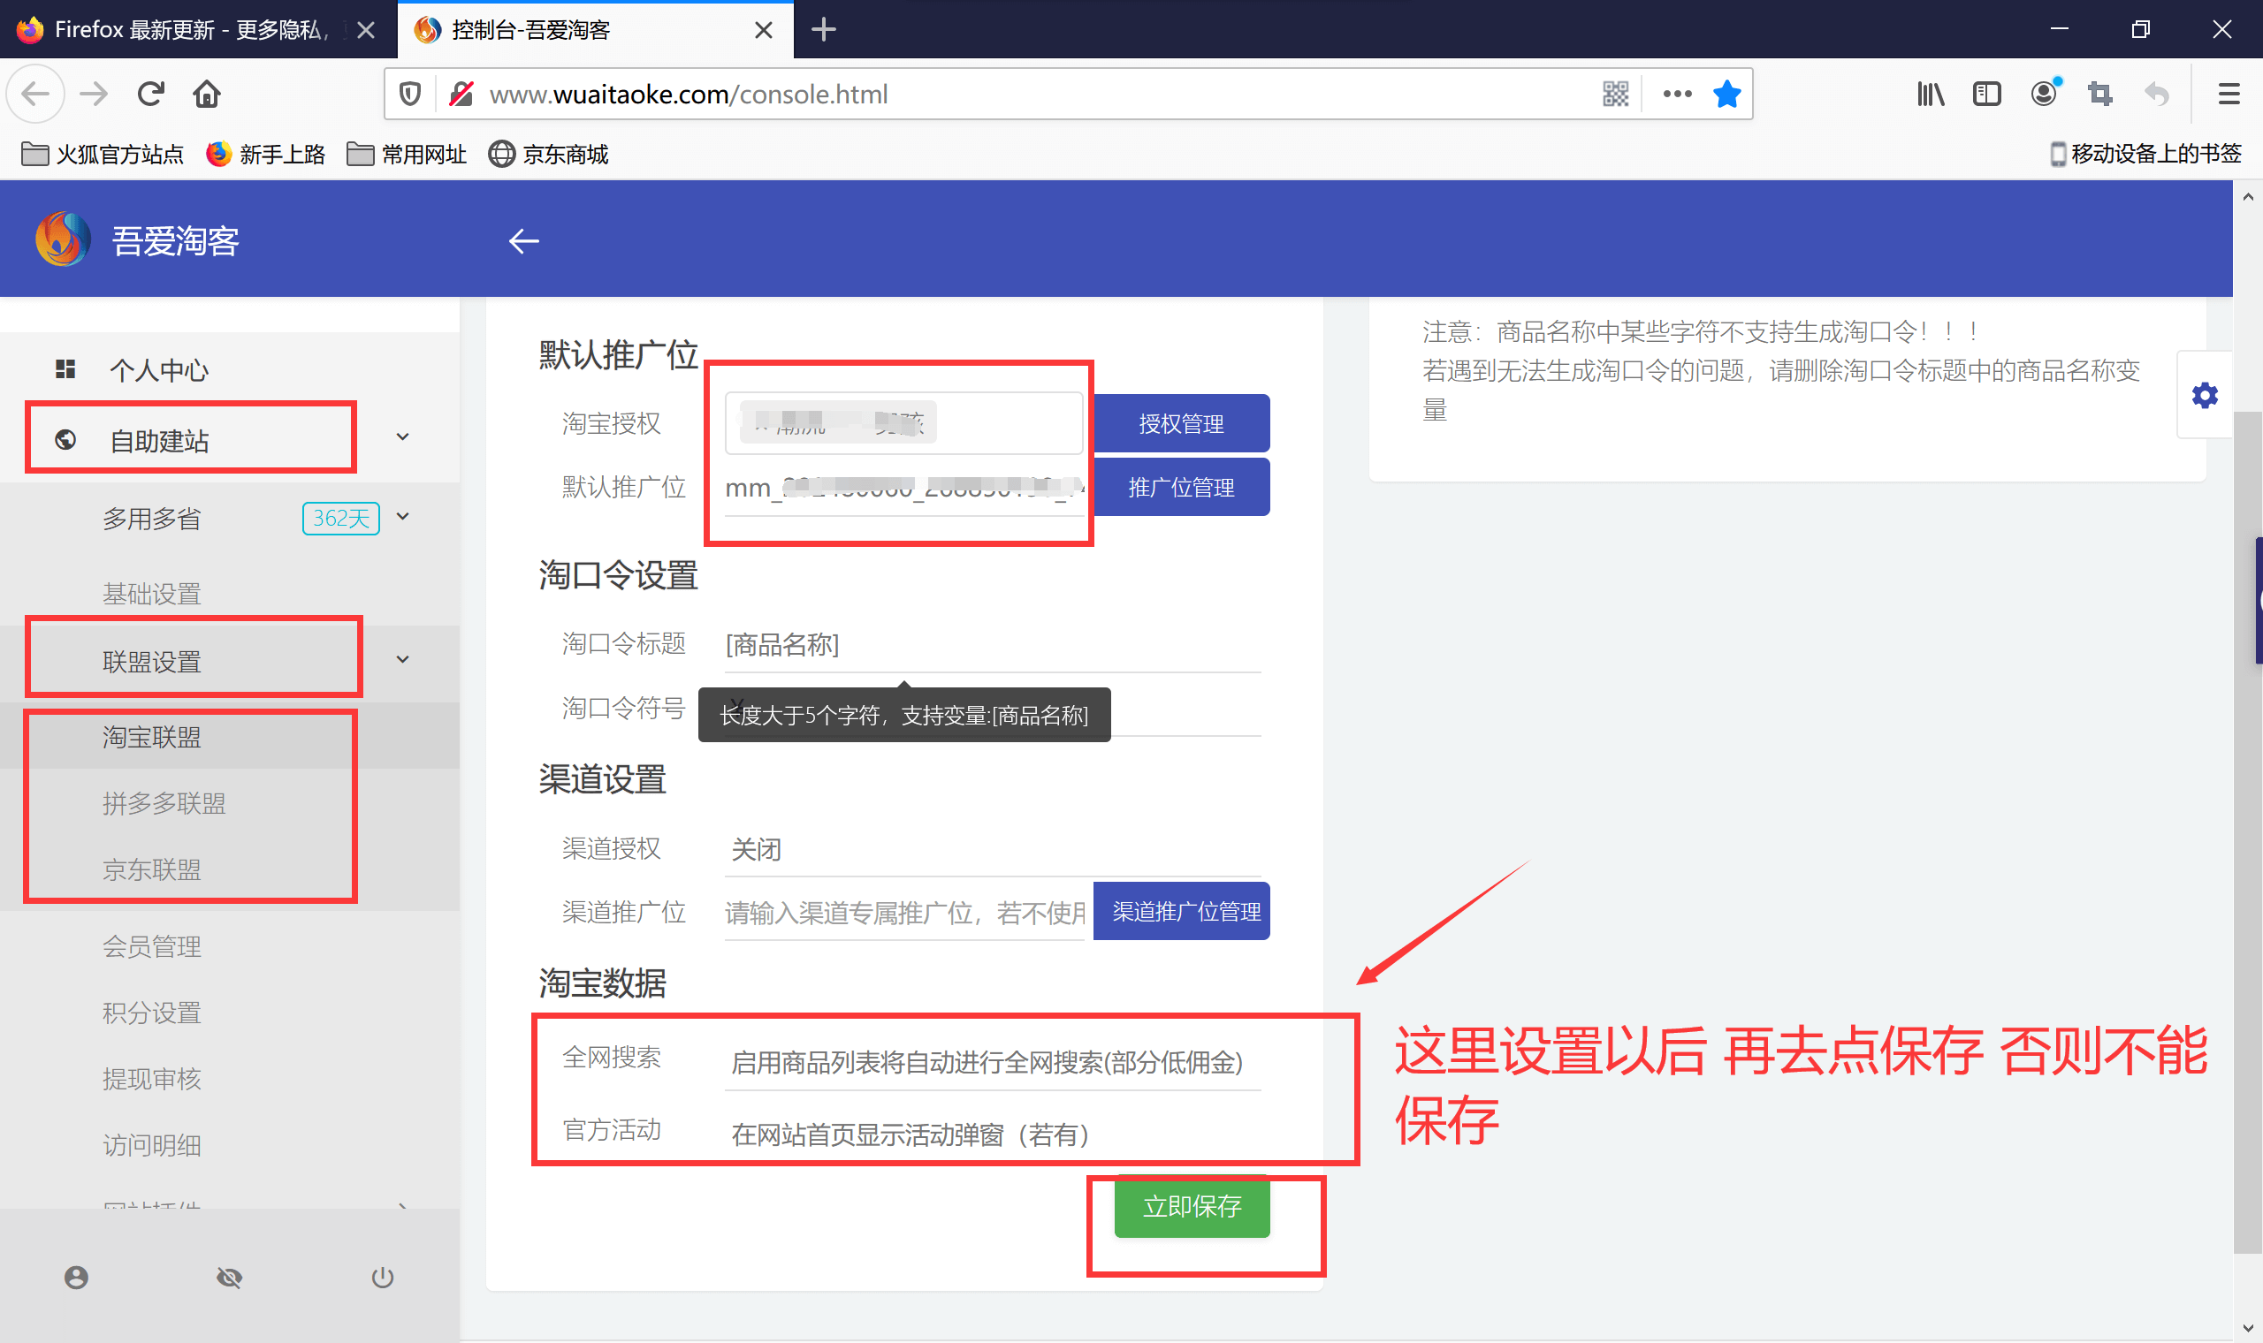
Task: Click the blue bookmark star icon
Action: (x=1726, y=95)
